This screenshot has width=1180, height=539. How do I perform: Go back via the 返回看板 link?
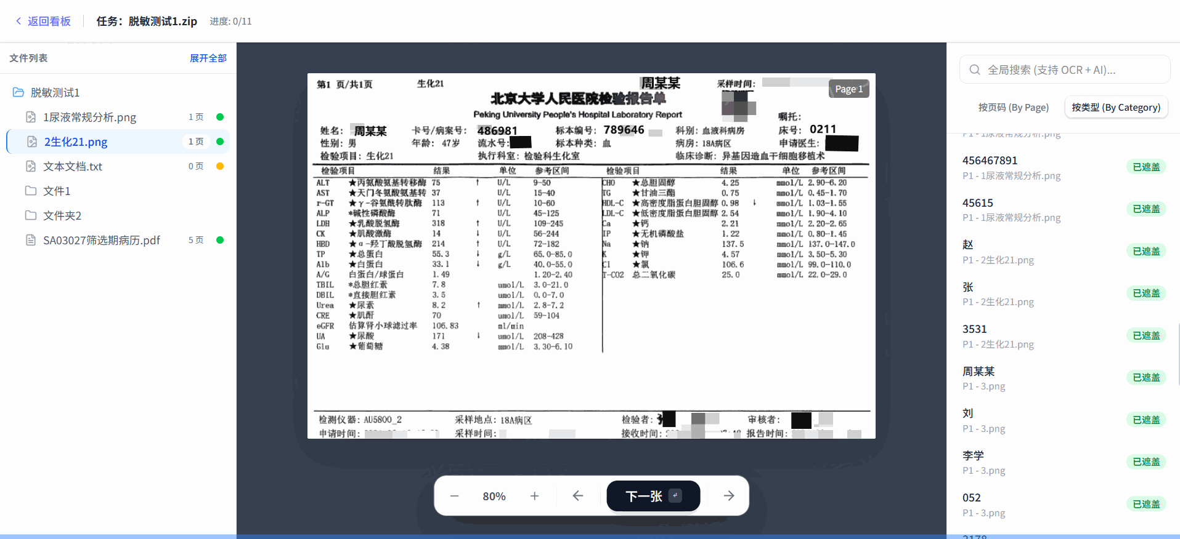pos(43,21)
